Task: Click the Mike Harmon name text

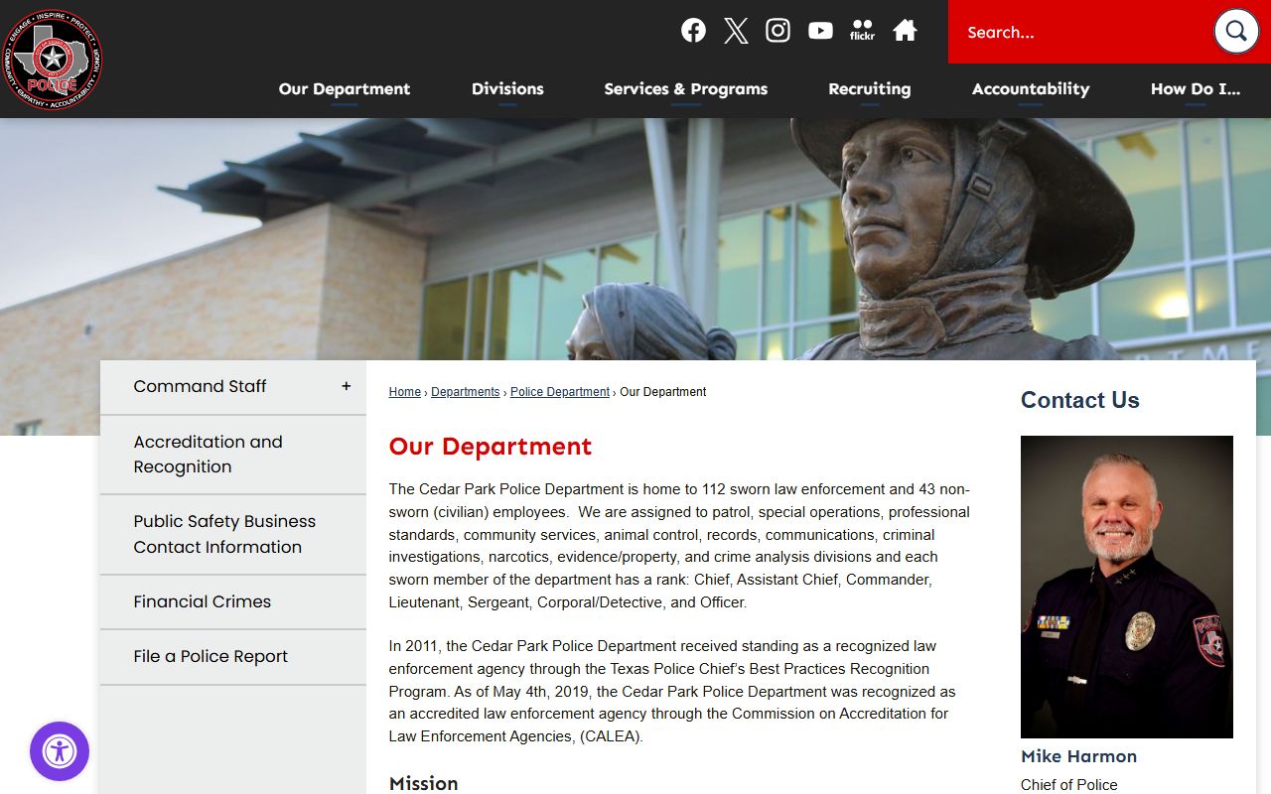Action: tap(1078, 756)
